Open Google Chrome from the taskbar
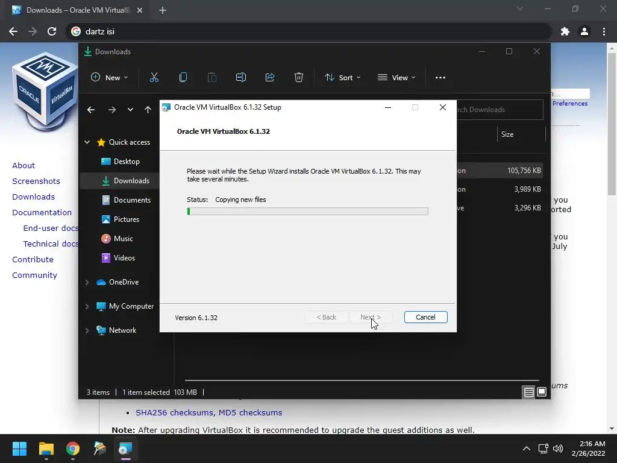 click(73, 449)
